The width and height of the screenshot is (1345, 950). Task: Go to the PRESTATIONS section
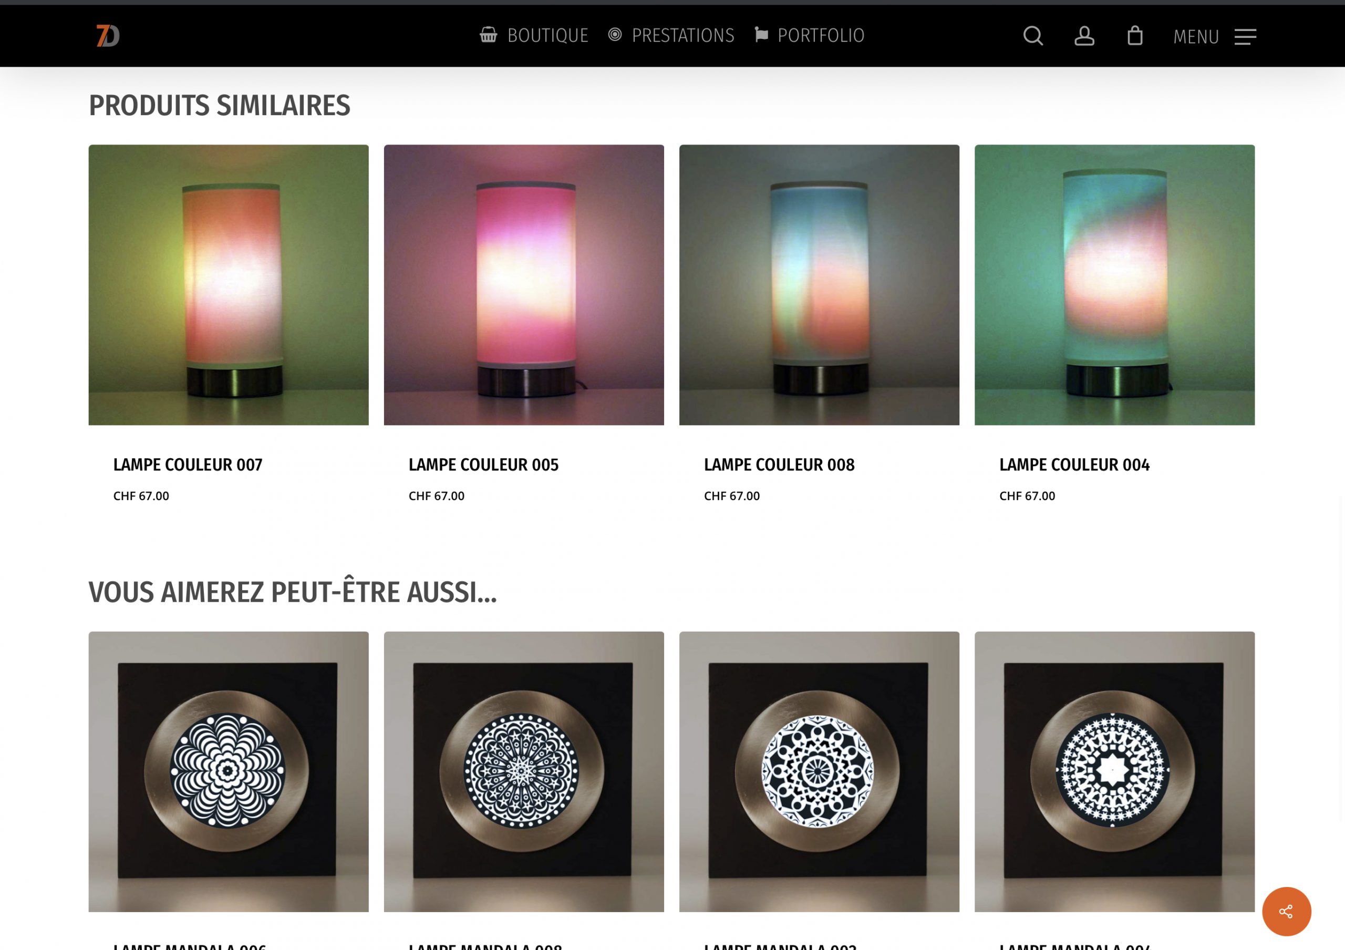tap(683, 35)
